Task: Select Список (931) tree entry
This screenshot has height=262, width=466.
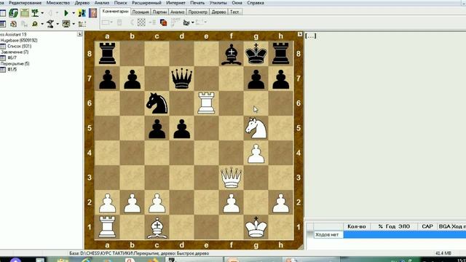Action: (x=19, y=46)
